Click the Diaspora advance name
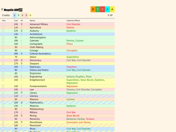 (x=34, y=64)
